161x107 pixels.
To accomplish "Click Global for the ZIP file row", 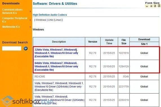I will point(144,100).
